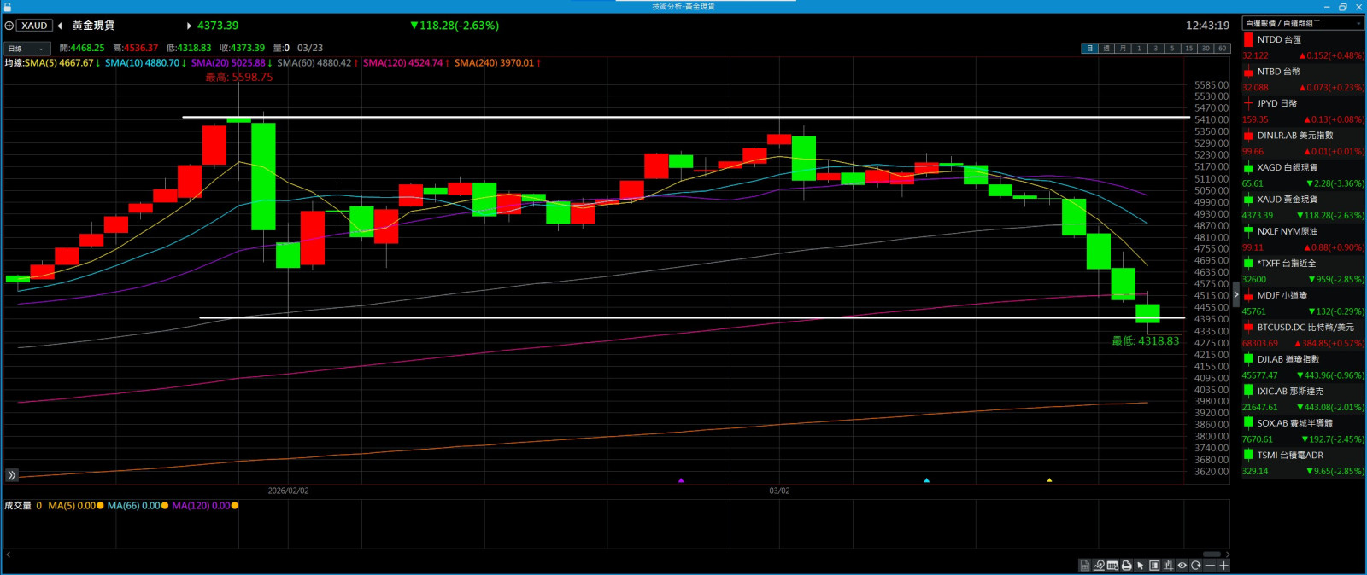Click the printer icon in bottom toolbar
The height and width of the screenshot is (575, 1367).
pos(1126,566)
